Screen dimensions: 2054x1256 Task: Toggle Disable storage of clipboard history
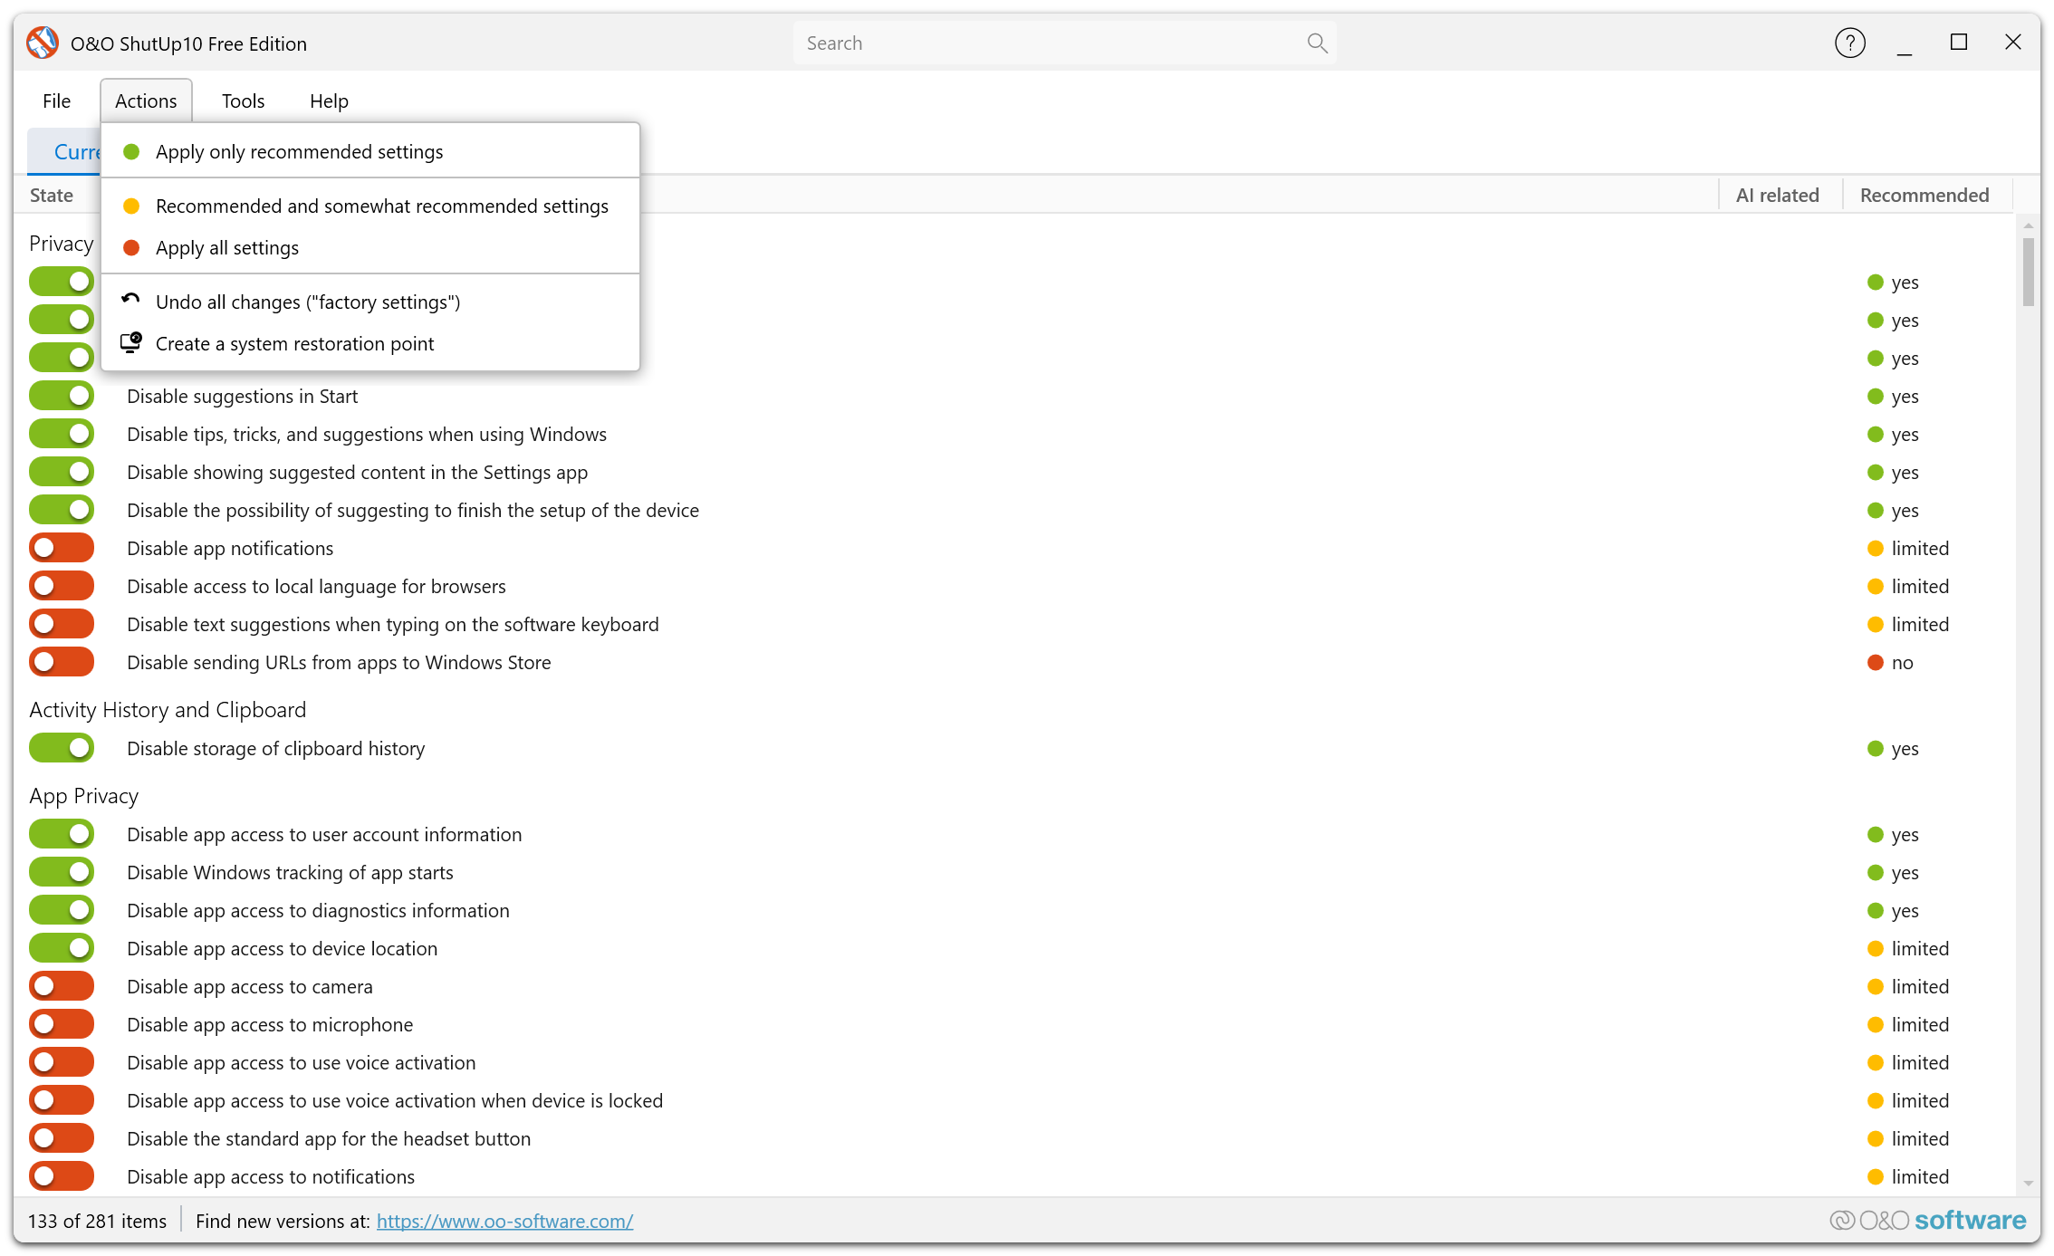click(x=62, y=748)
